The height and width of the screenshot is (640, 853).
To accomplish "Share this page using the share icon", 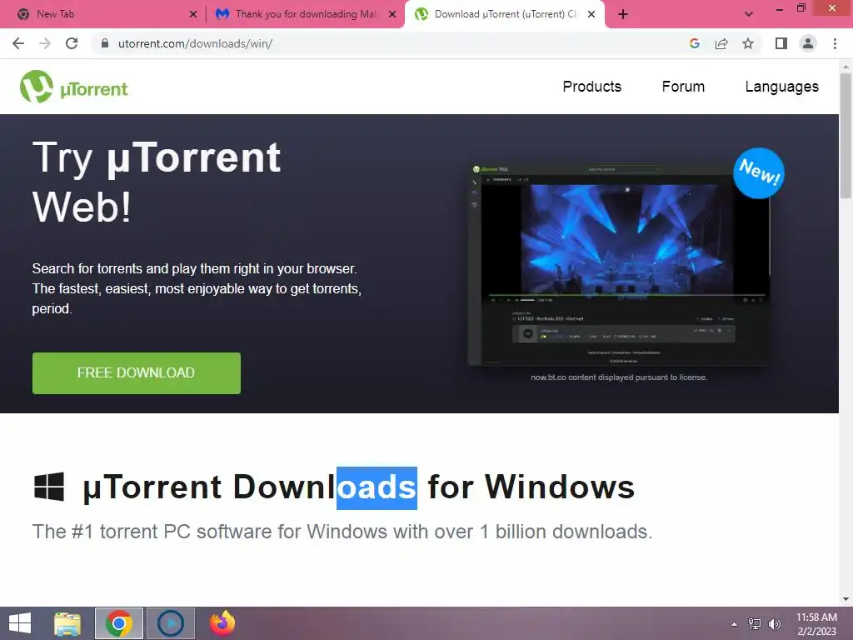I will (x=721, y=43).
